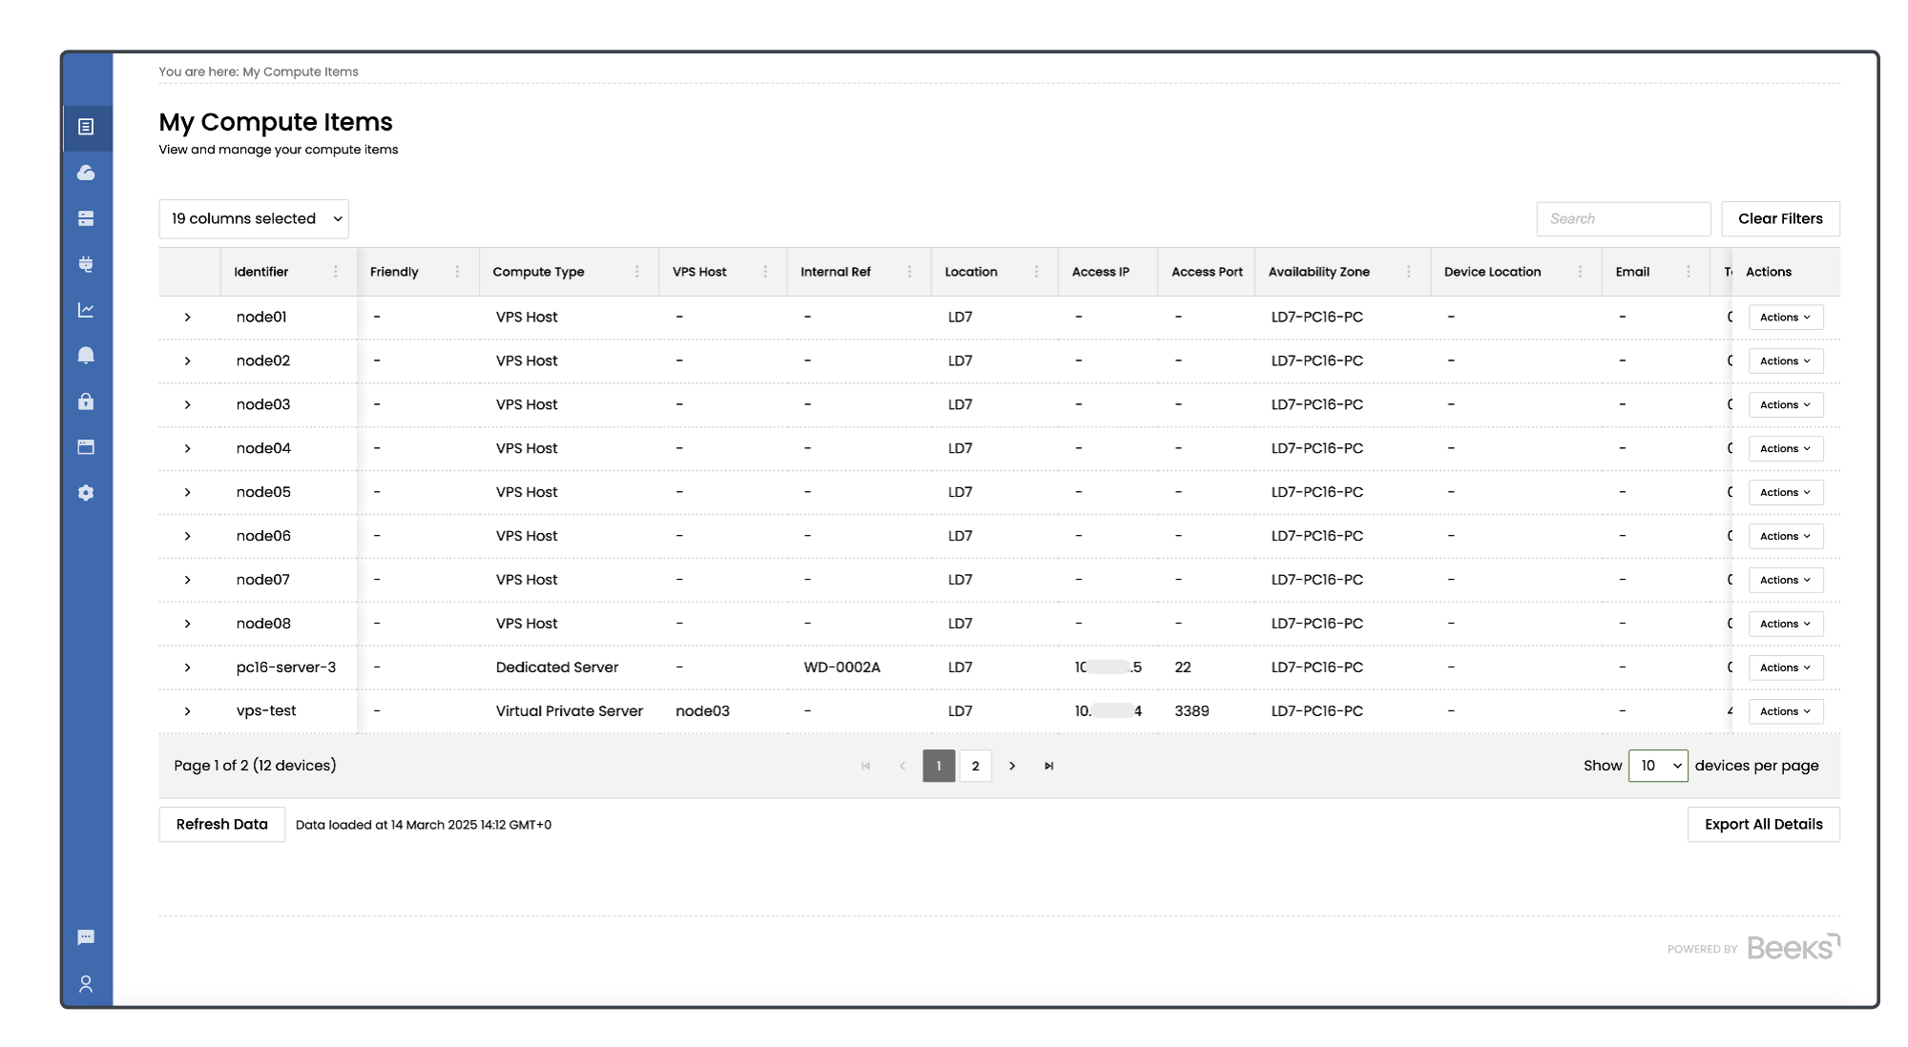Open Actions dropdown for pc16-server-3

coord(1785,667)
